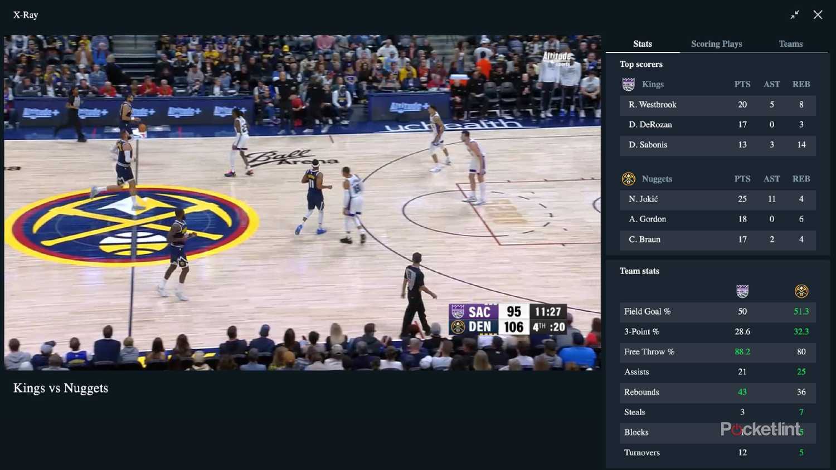Click the shrink/exit fullscreen icon at top right
This screenshot has height=470, width=836.
pyautogui.click(x=795, y=14)
